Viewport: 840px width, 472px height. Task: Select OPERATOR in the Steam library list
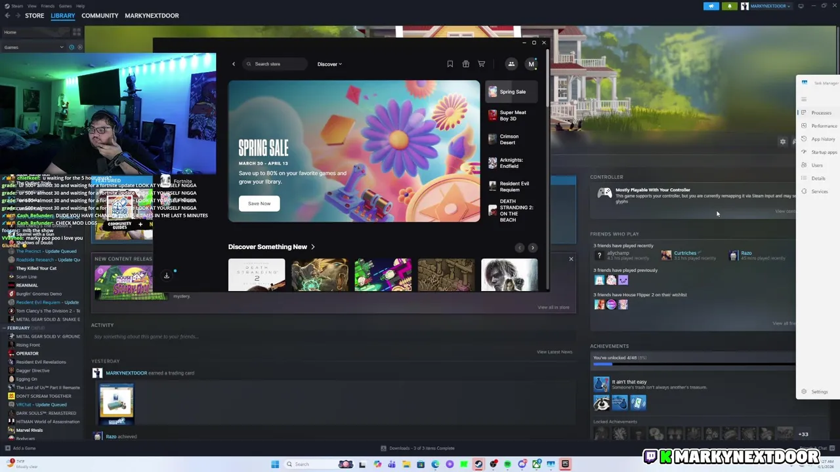[x=28, y=353]
